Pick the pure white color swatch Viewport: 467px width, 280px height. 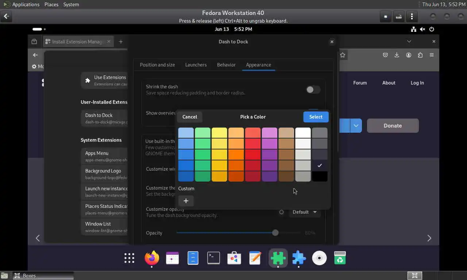tap(303, 133)
